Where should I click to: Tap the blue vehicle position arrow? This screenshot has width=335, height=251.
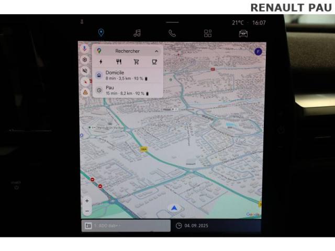pyautogui.click(x=174, y=208)
